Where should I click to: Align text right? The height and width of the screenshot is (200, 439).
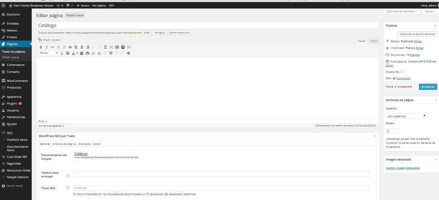pos(88,47)
